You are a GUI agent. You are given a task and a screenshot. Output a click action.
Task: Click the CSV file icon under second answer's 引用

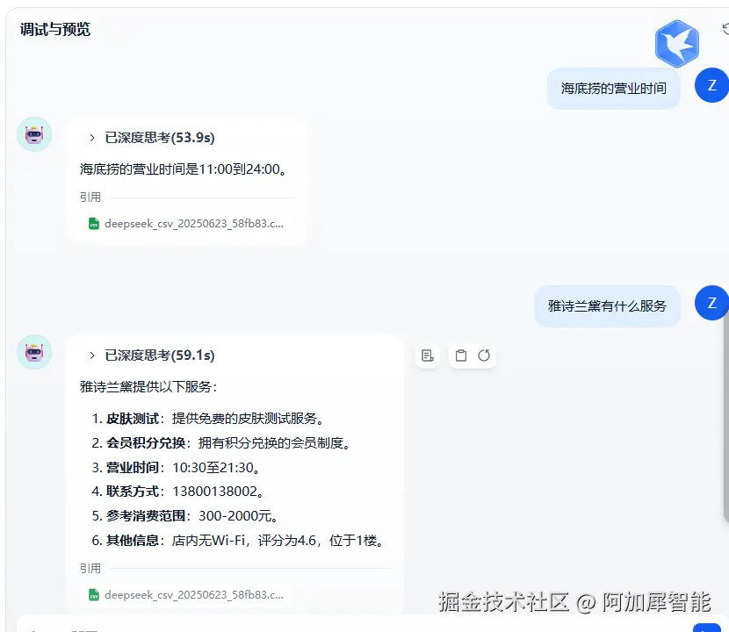point(94,595)
